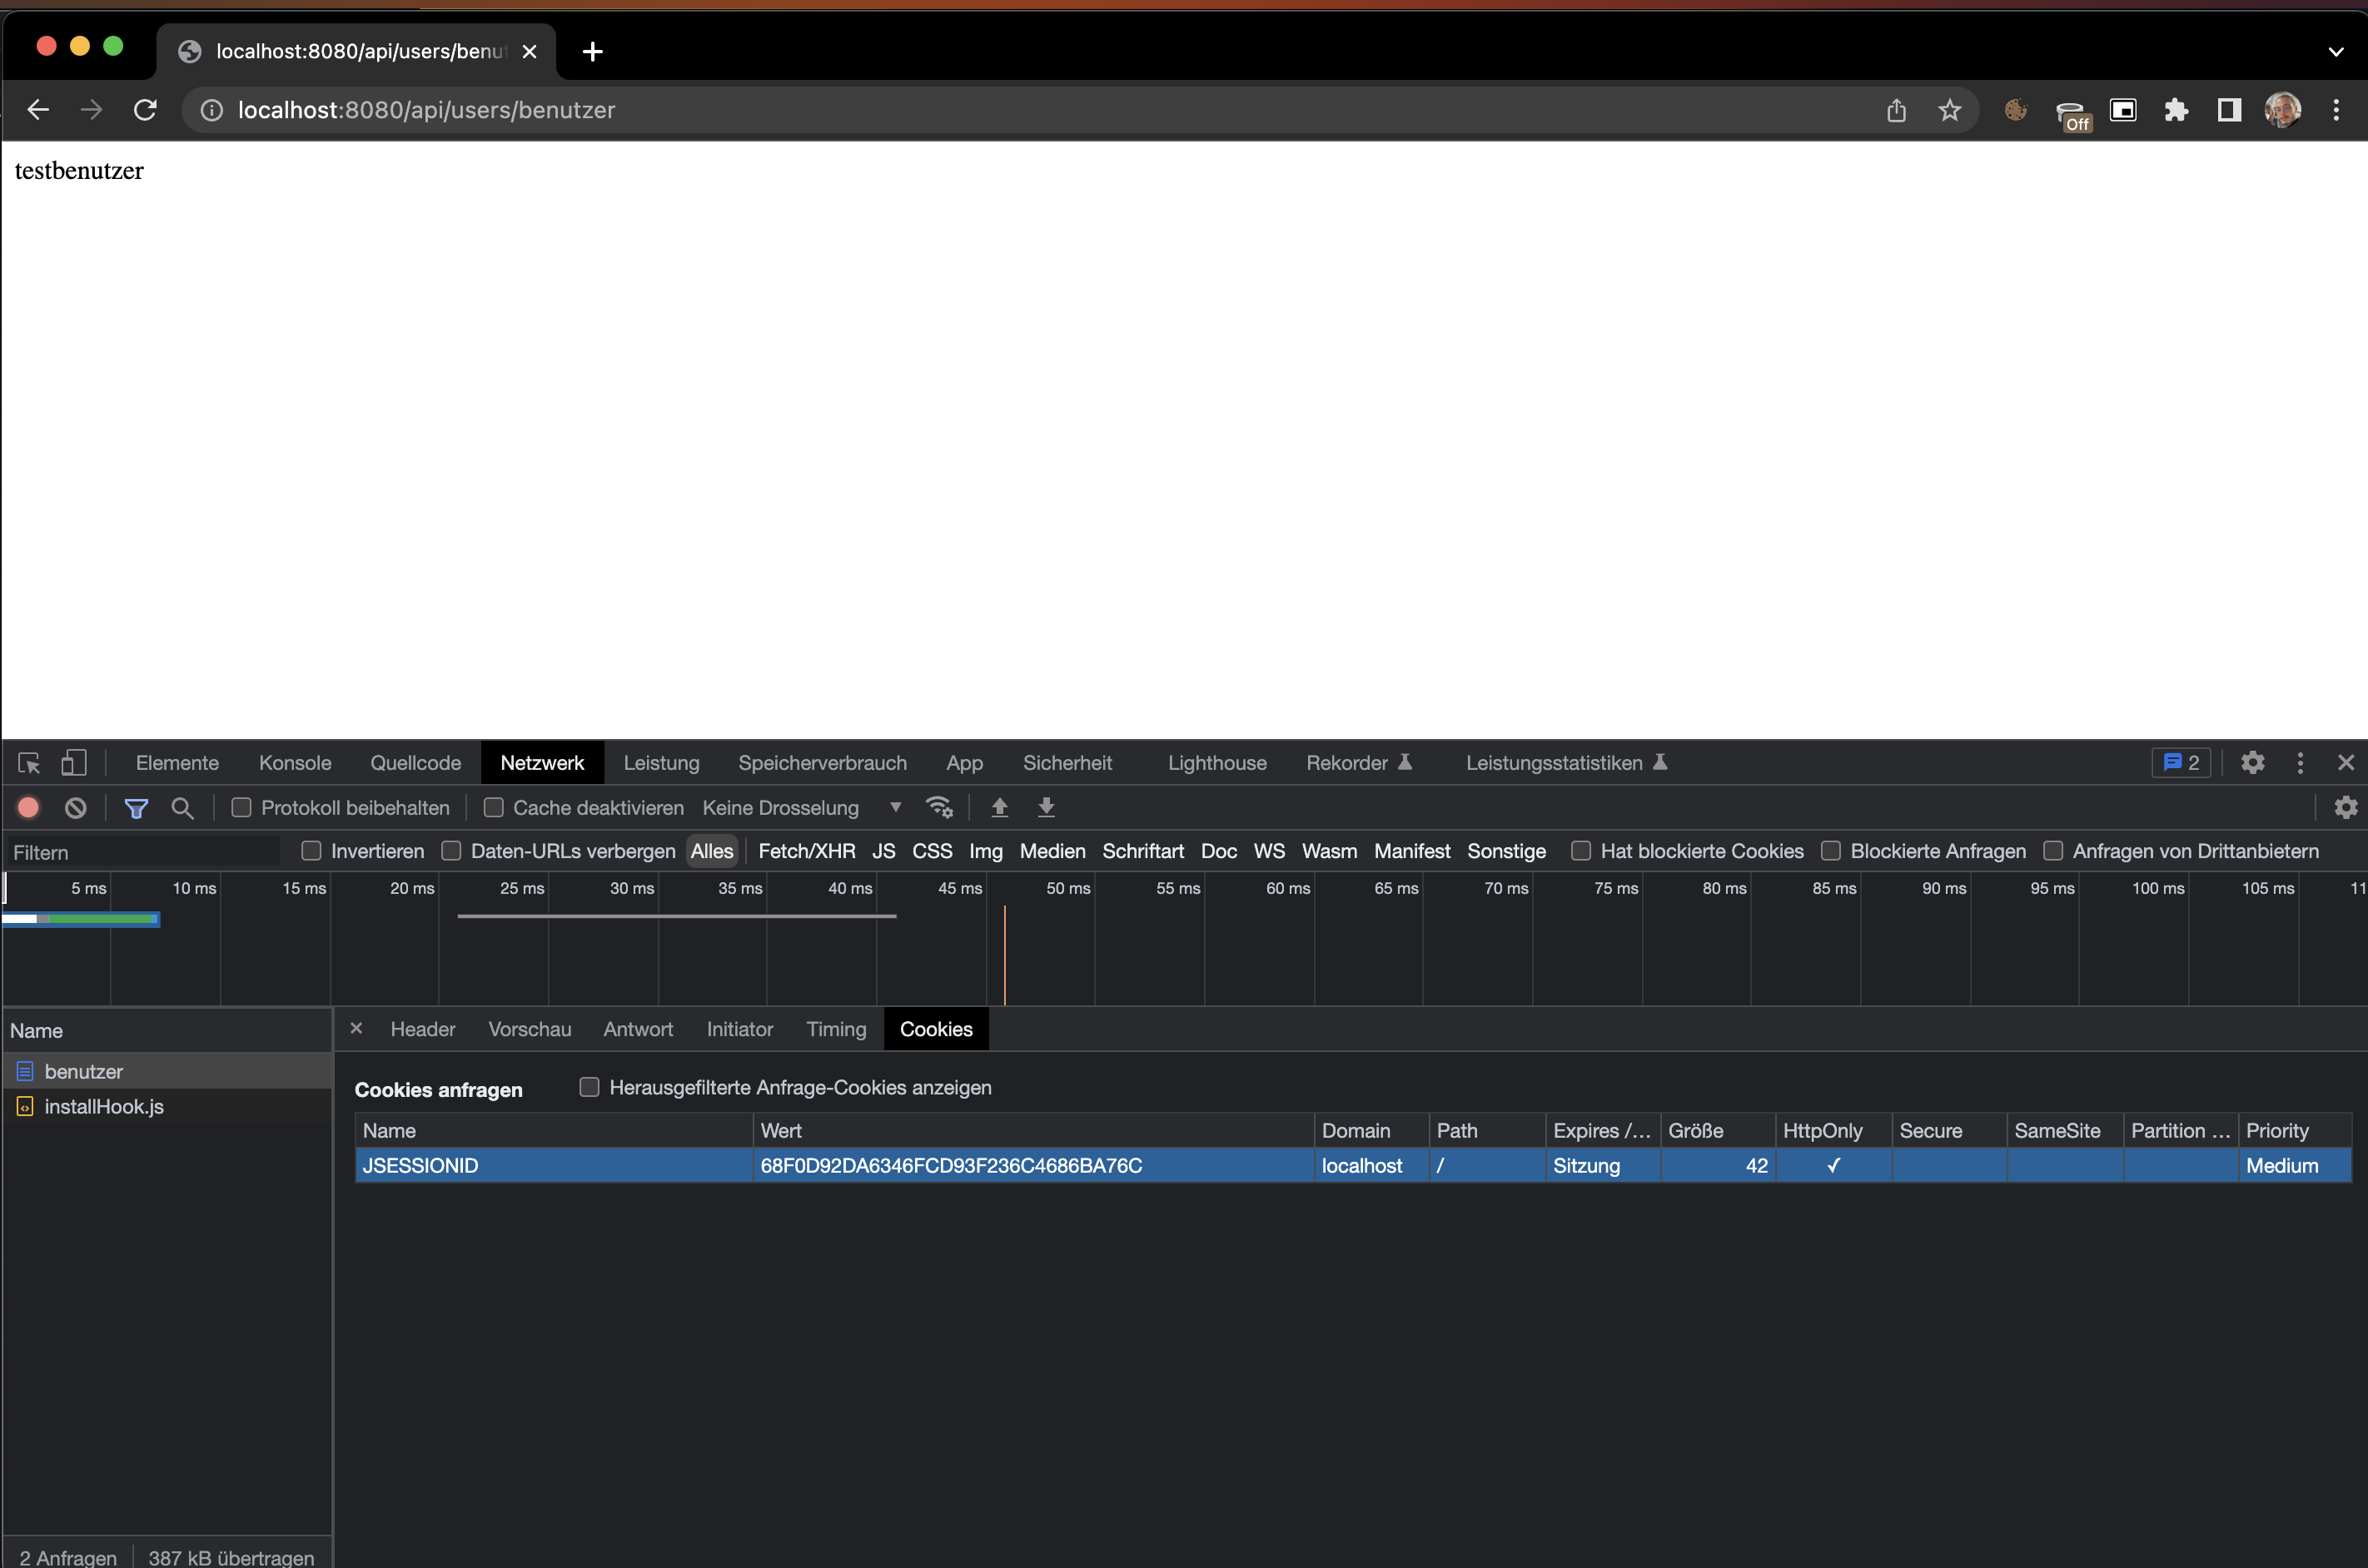This screenshot has height=1568, width=2368.
Task: Sort cookies by Größe column header
Action: pos(1717,1130)
